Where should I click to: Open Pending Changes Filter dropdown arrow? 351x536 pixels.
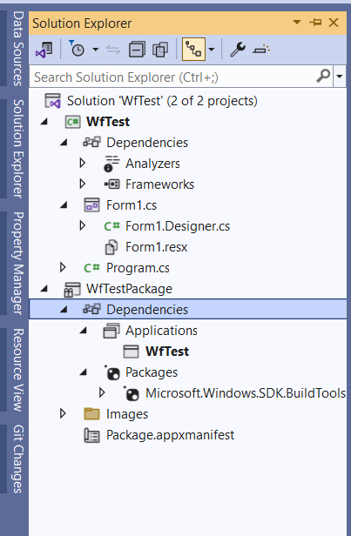click(x=96, y=50)
